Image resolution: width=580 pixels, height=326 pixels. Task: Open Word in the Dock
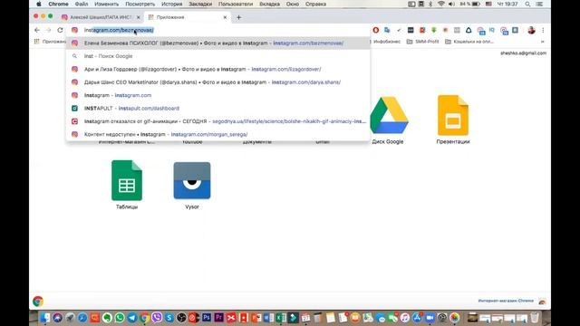click(268, 318)
